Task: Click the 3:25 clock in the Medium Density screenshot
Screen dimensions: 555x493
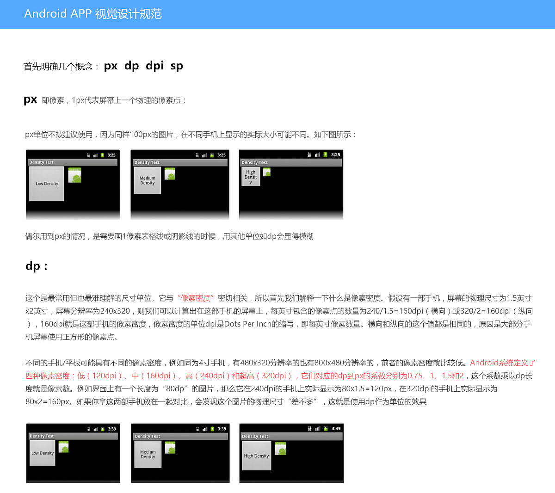Action: 222,155
